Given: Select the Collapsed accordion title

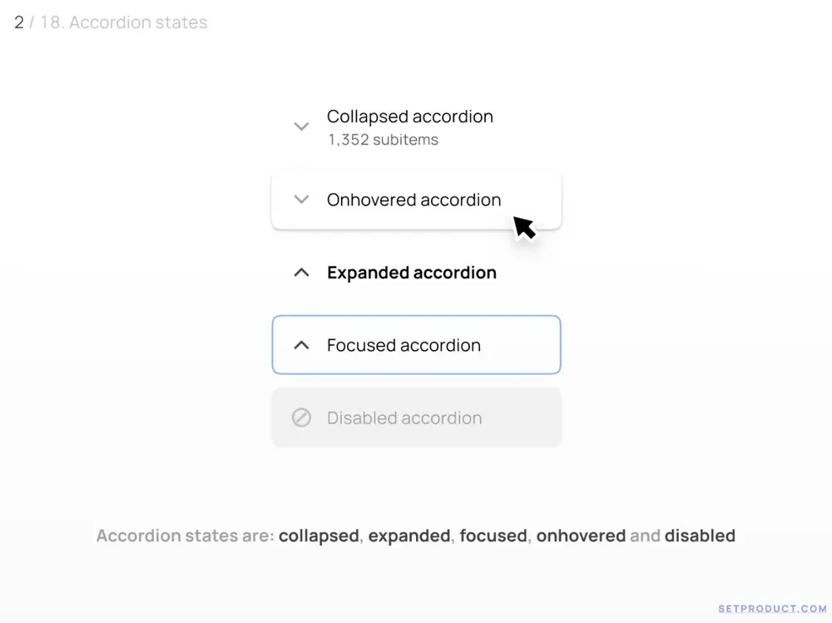Looking at the screenshot, I should coord(409,116).
